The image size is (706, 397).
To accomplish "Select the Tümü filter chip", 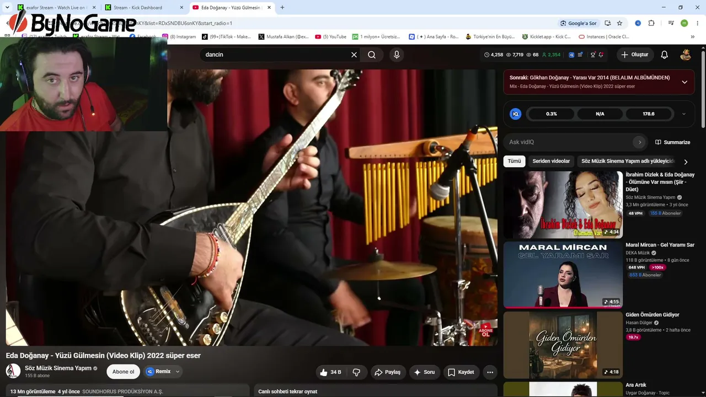I will click(514, 161).
